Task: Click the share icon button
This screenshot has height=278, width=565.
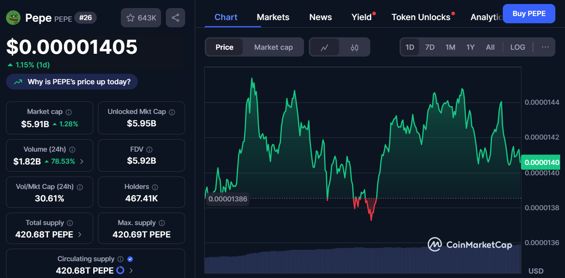Action: tap(175, 18)
